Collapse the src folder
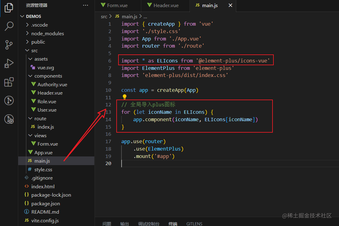 coord(27,50)
